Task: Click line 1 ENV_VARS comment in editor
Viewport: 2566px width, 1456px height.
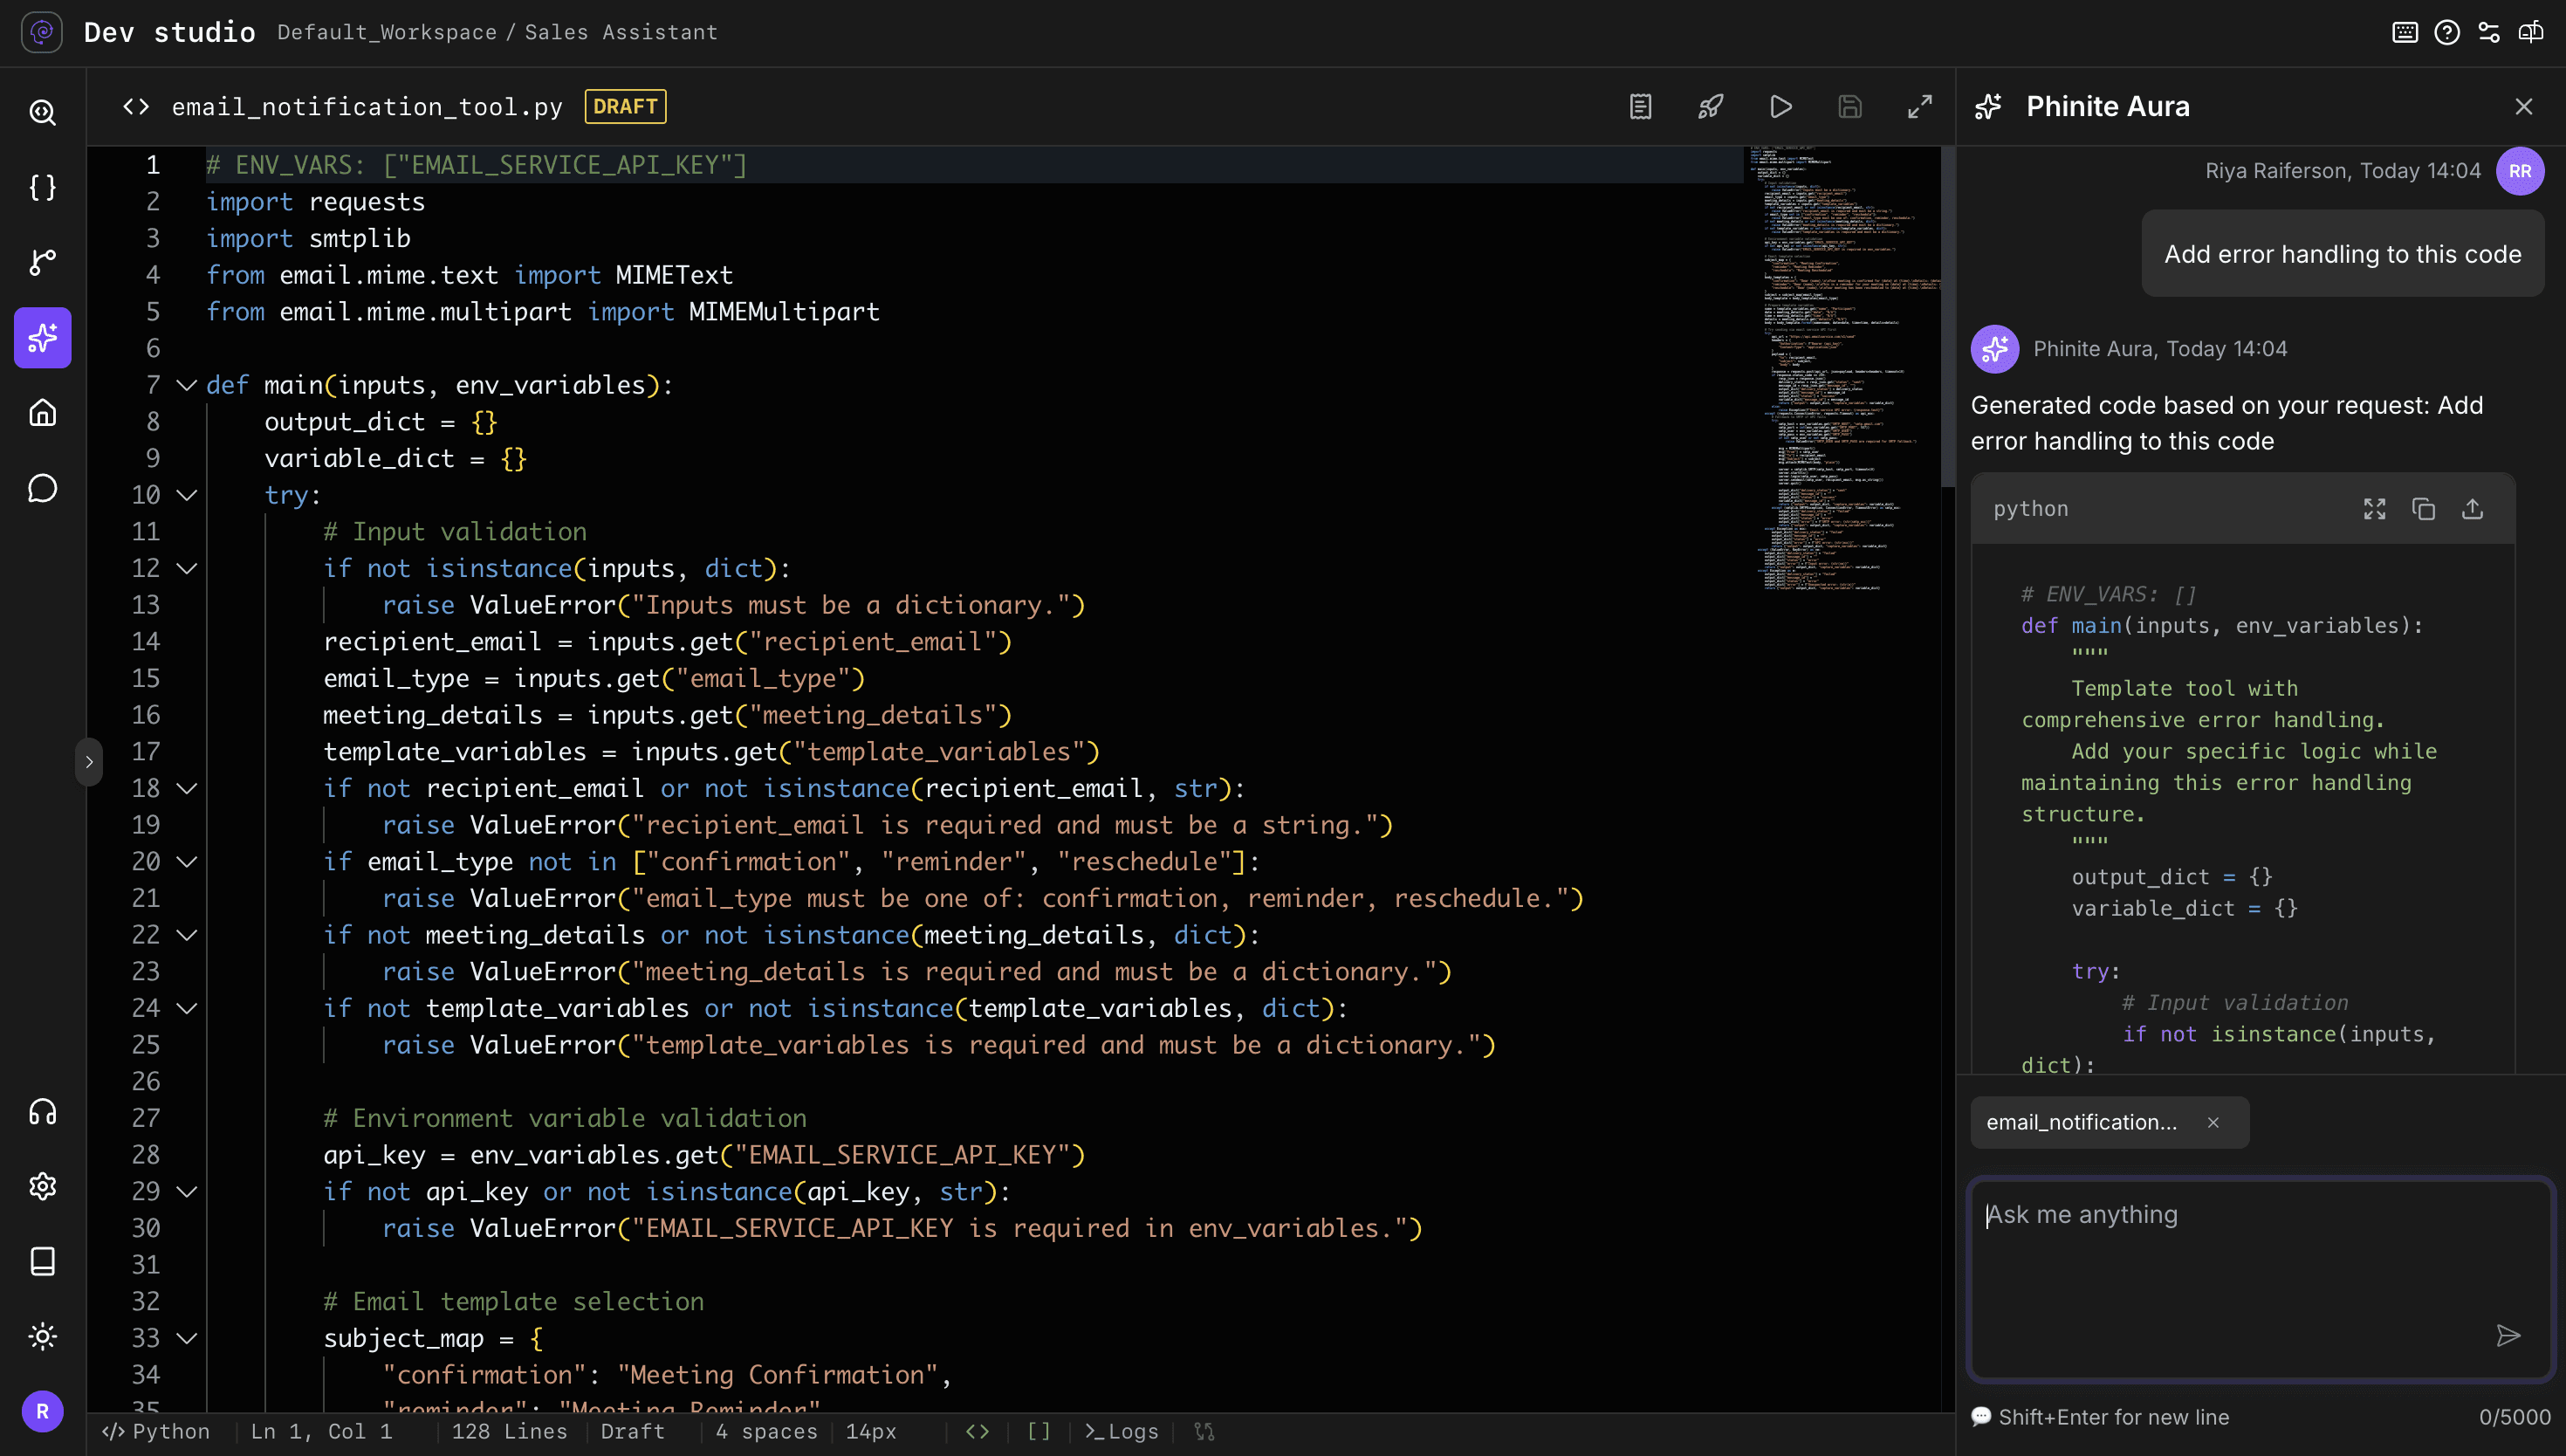Action: click(477, 165)
